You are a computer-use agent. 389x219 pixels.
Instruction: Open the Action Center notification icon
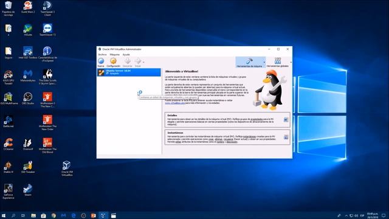[384, 215]
